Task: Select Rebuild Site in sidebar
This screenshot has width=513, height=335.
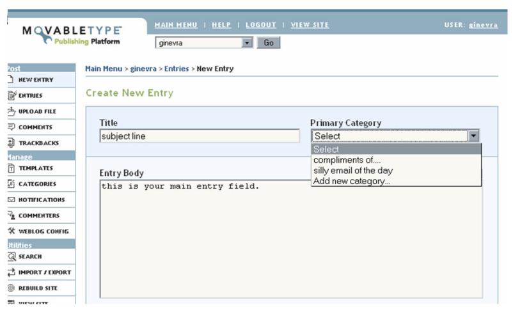Action: 41,288
